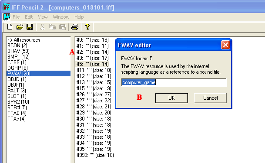Select BMP_ (12) resource type
The height and width of the screenshot is (163, 265).
(39, 57)
